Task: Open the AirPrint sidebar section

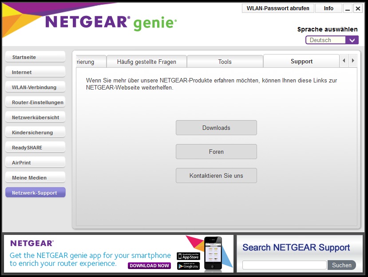Action: click(x=36, y=162)
